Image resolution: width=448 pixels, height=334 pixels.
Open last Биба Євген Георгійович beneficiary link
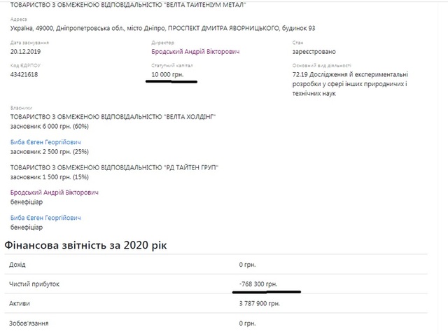pos(45,218)
